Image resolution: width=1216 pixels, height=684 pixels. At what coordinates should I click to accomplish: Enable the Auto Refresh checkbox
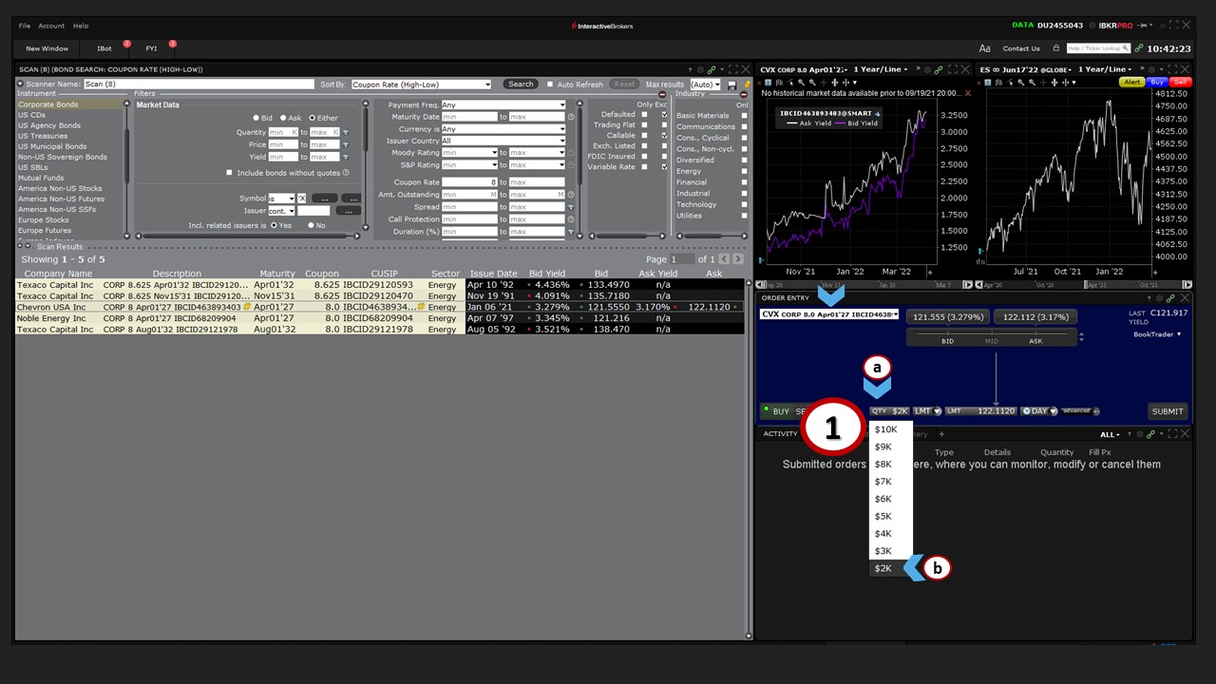pyautogui.click(x=550, y=85)
